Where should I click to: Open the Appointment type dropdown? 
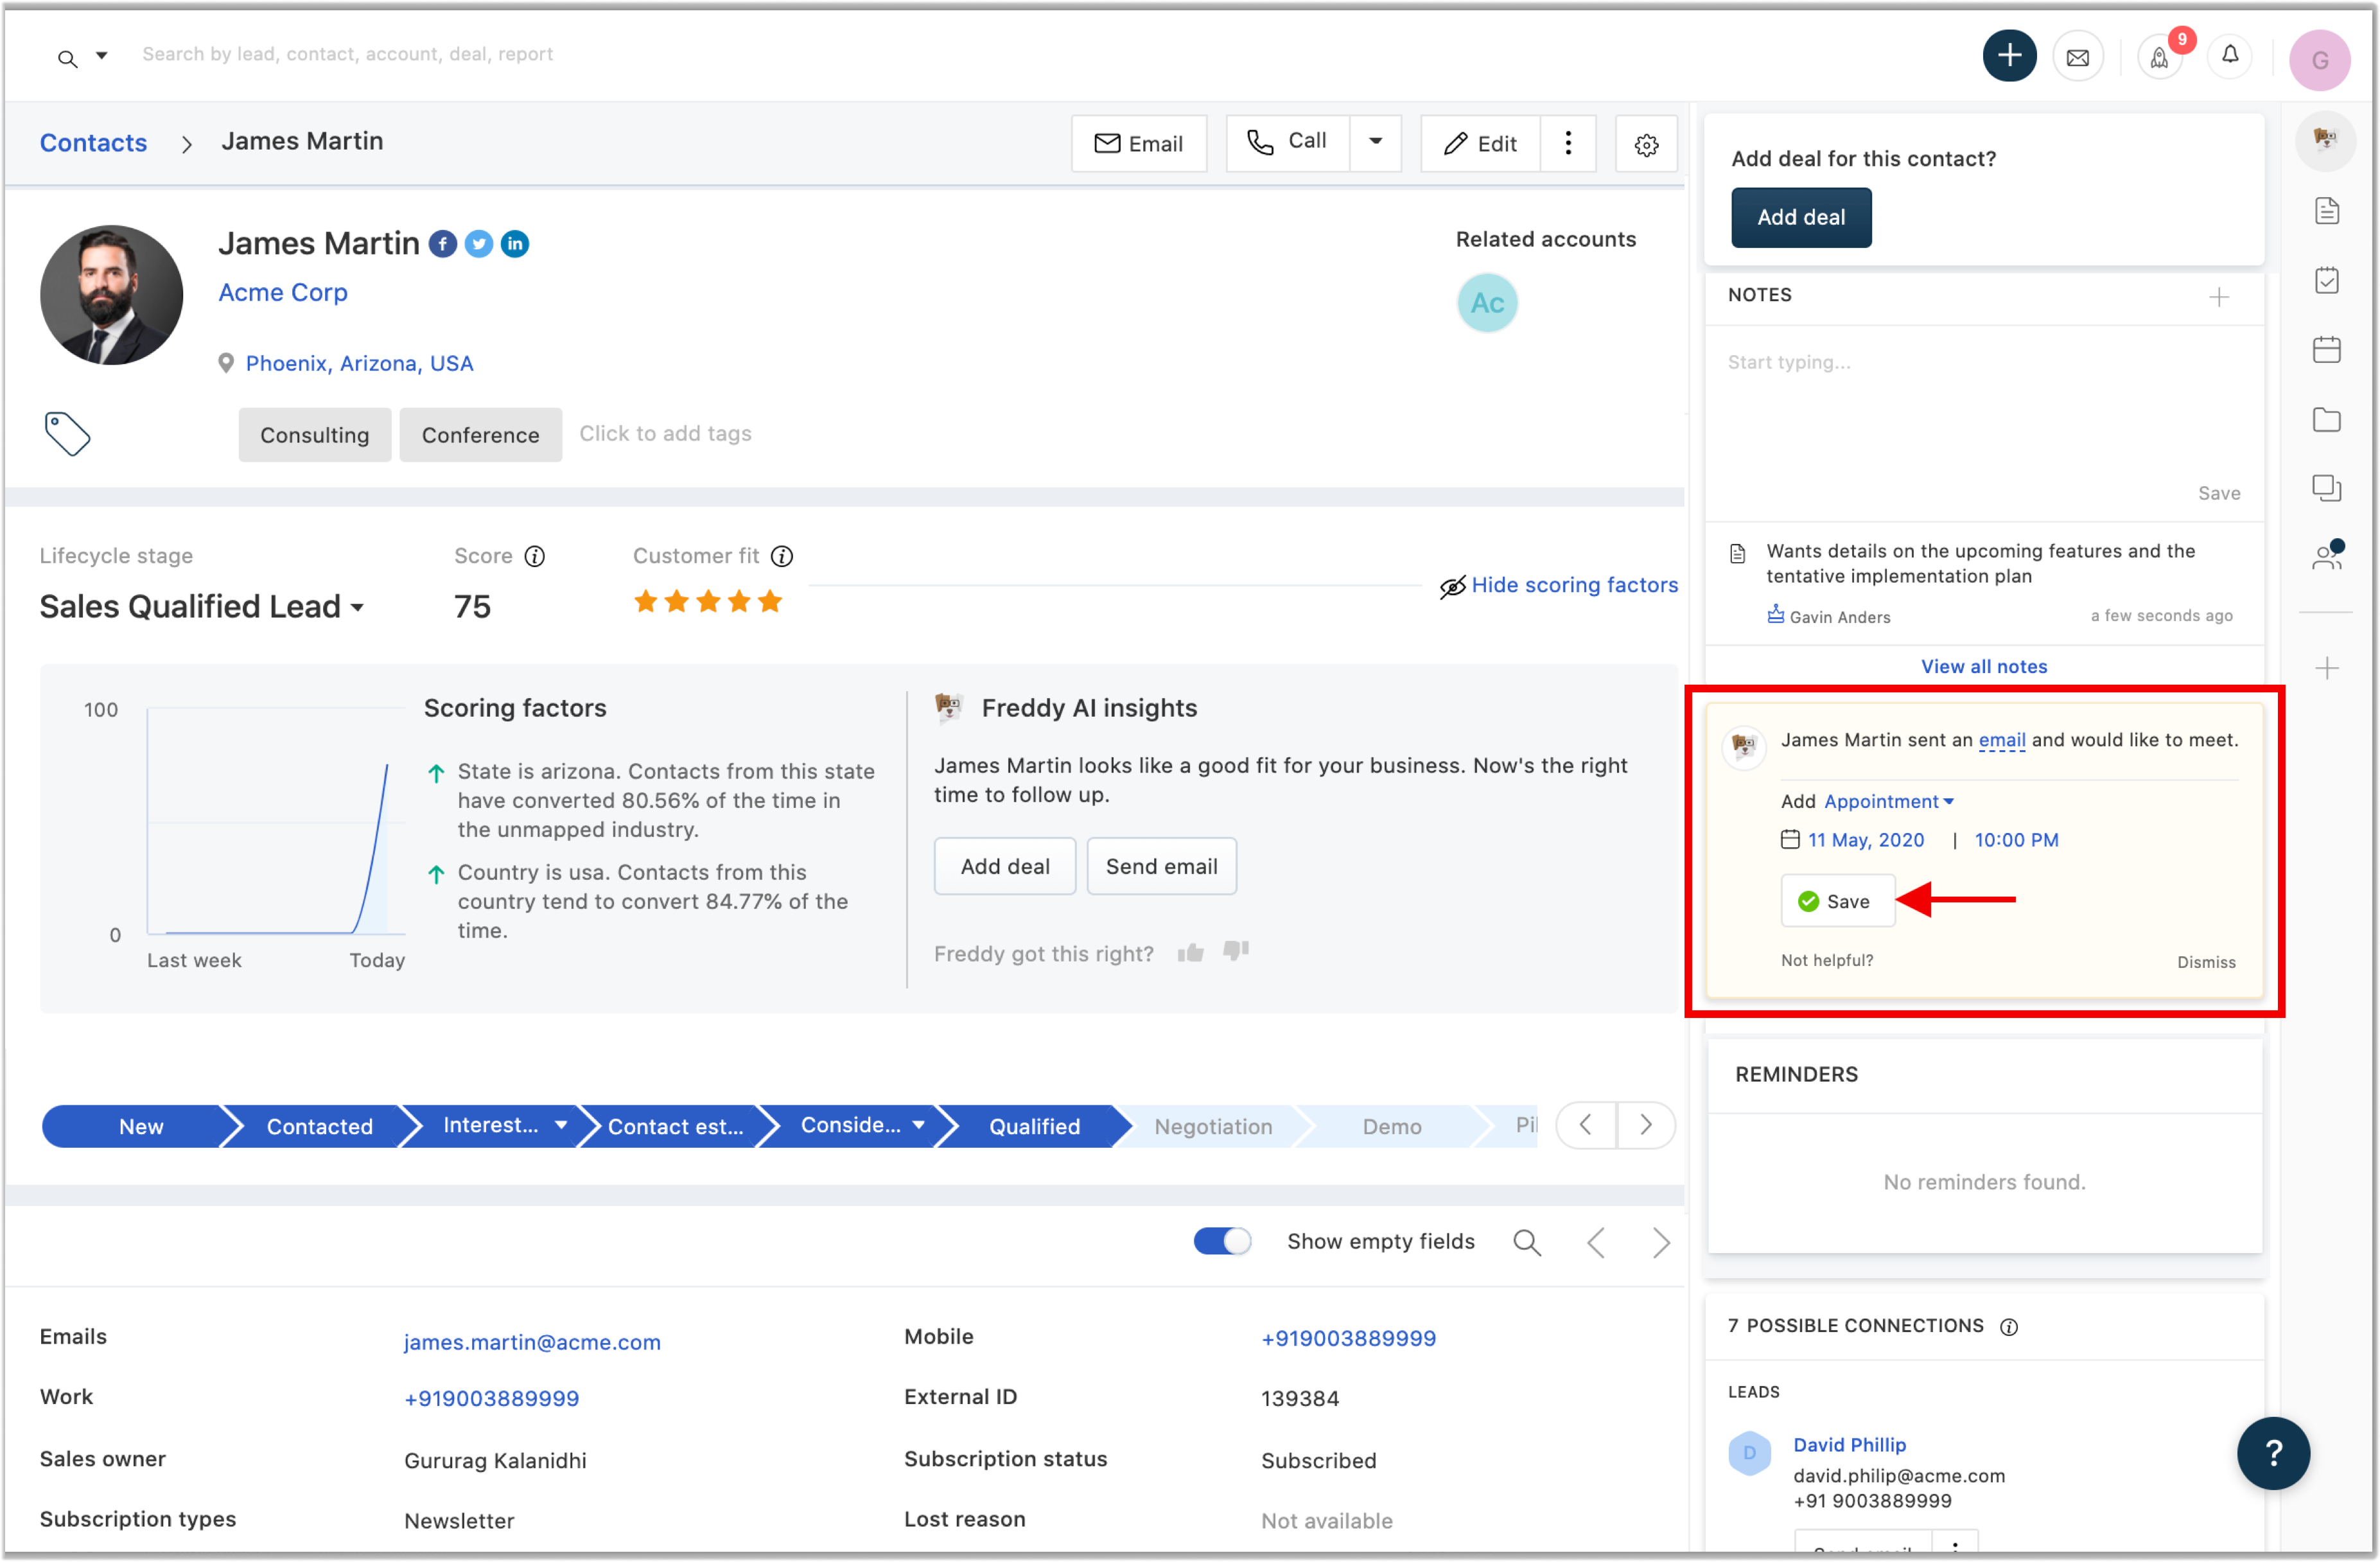click(1888, 801)
